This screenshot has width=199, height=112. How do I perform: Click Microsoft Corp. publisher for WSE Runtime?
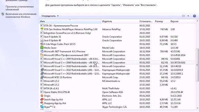pos(110,77)
